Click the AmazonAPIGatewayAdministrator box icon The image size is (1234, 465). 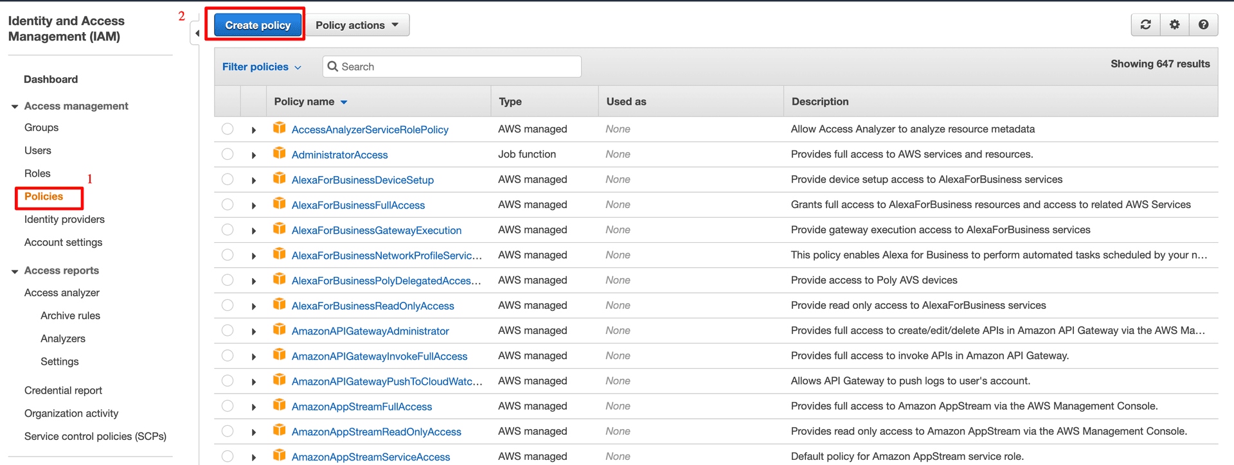click(x=279, y=329)
